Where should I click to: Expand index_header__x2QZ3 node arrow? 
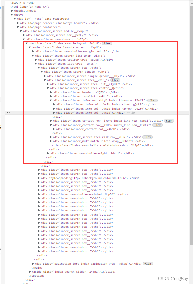(x=51, y=92)
